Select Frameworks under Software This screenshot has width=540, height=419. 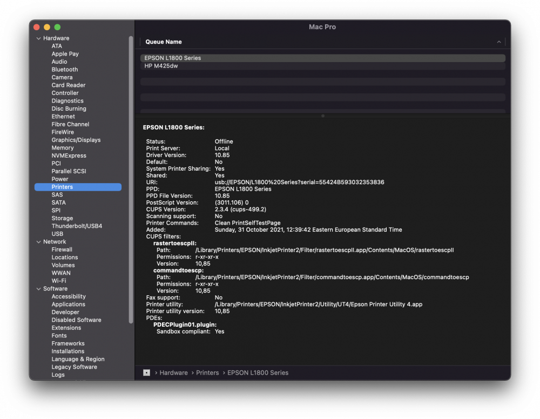(68, 343)
